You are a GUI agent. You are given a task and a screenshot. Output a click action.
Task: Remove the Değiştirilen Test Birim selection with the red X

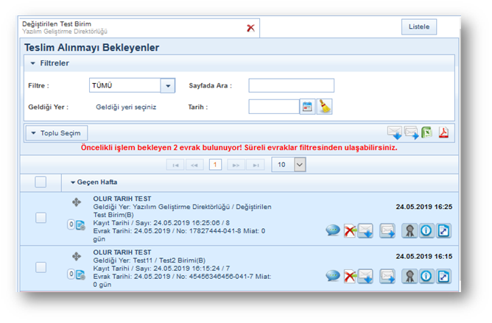(x=250, y=28)
